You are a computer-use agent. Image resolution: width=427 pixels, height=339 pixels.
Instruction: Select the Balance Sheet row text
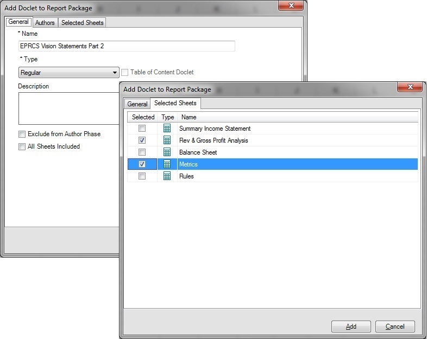pyautogui.click(x=198, y=152)
